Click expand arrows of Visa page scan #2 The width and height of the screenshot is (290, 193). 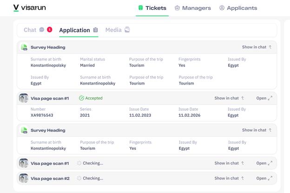[x=270, y=178]
